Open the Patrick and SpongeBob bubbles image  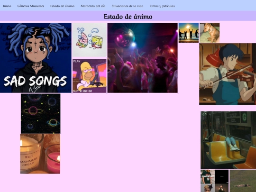[90, 40]
